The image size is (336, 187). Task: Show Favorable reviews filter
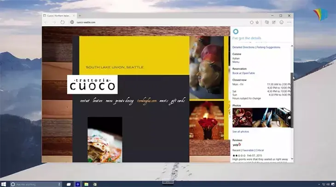point(248,150)
